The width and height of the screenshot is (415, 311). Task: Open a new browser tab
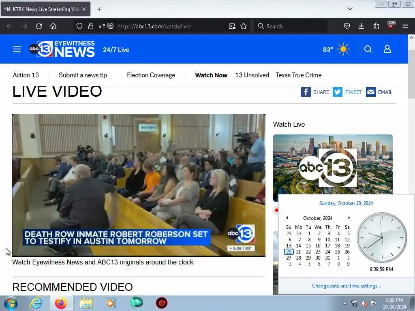99,9
